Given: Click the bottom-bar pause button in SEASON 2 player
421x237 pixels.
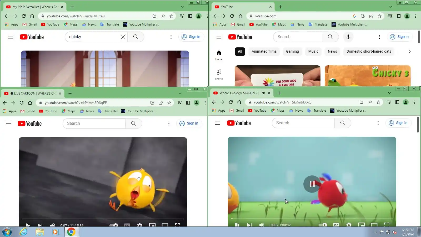Looking at the screenshot, I should (237, 225).
